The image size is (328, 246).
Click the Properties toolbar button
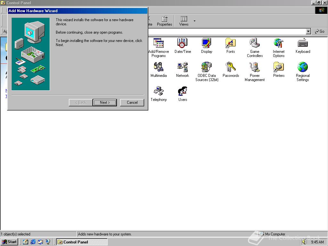(x=164, y=21)
